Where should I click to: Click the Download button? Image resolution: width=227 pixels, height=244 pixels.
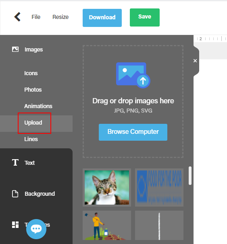(x=102, y=18)
